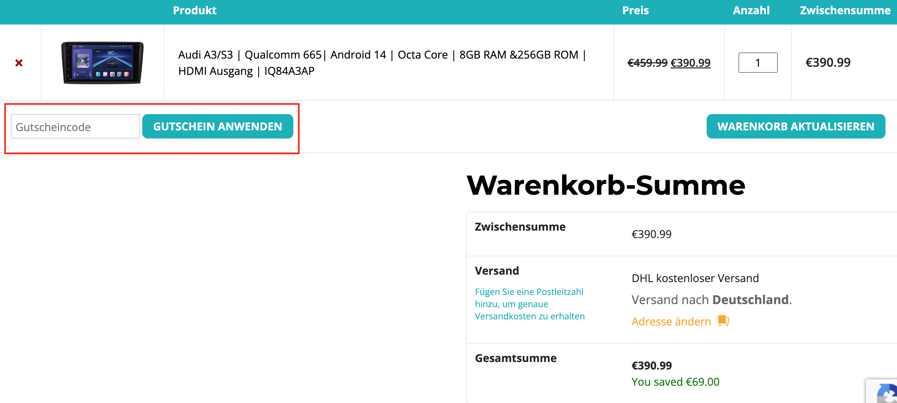The image size is (897, 403).
Task: Remove the Audi A3/S3 item with red X
Action: (x=19, y=63)
